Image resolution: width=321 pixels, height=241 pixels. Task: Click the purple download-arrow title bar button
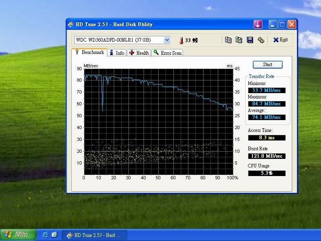(x=258, y=25)
